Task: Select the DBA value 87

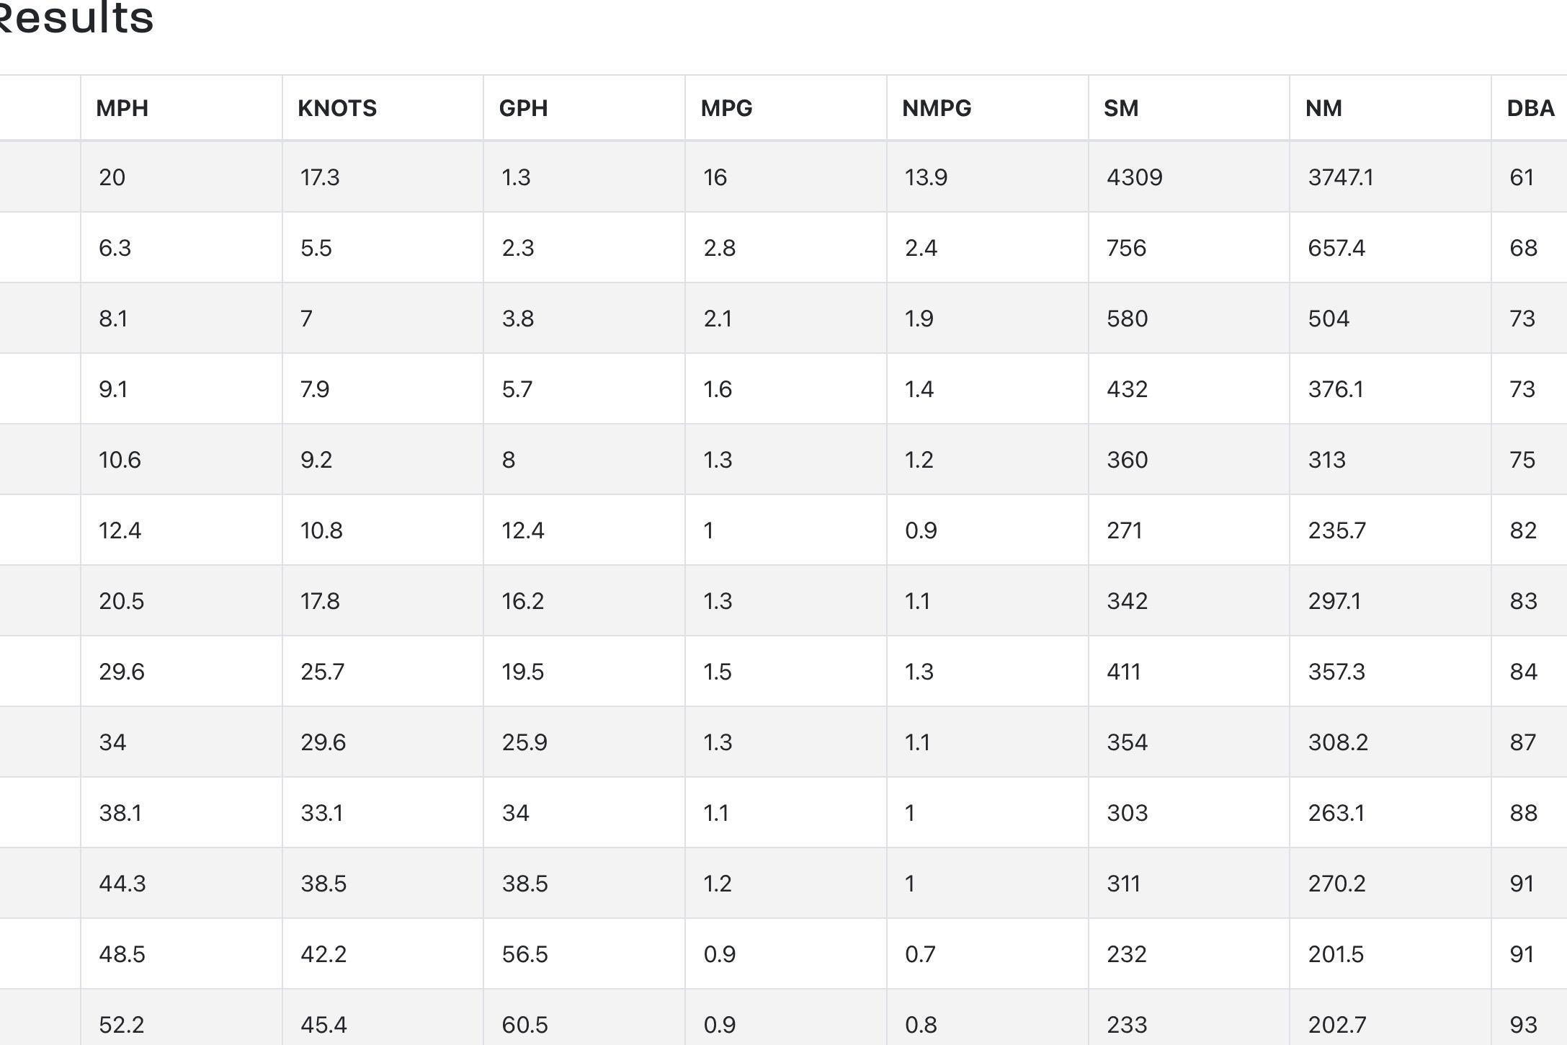Action: pyautogui.click(x=1523, y=742)
